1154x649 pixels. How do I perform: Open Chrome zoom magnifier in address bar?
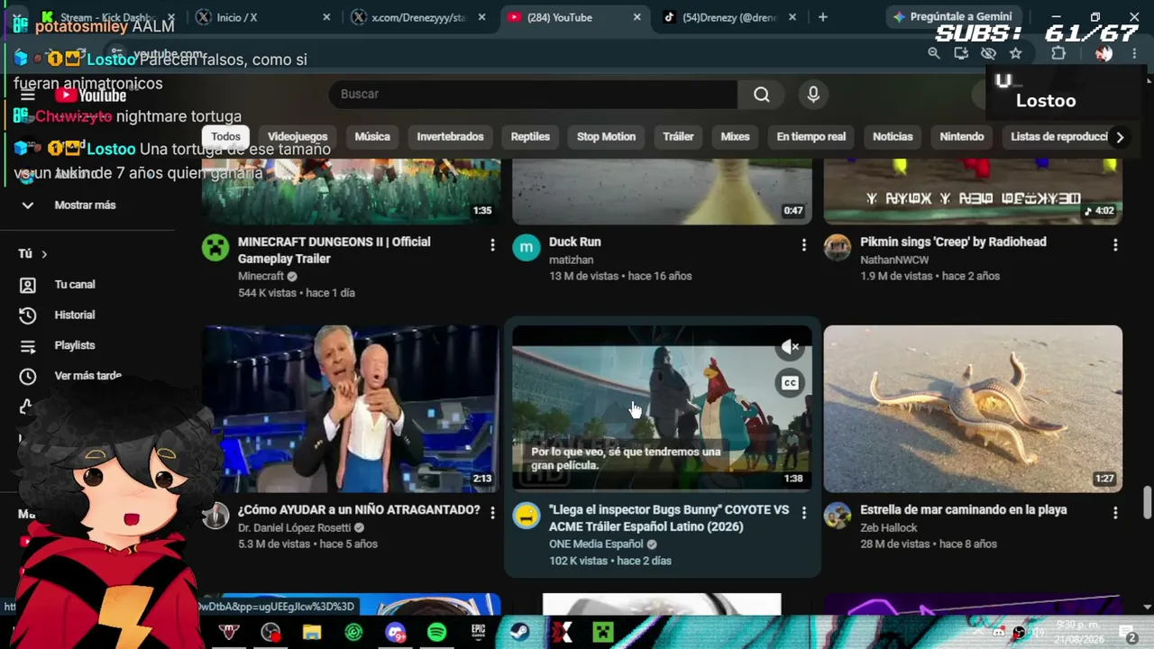point(934,53)
